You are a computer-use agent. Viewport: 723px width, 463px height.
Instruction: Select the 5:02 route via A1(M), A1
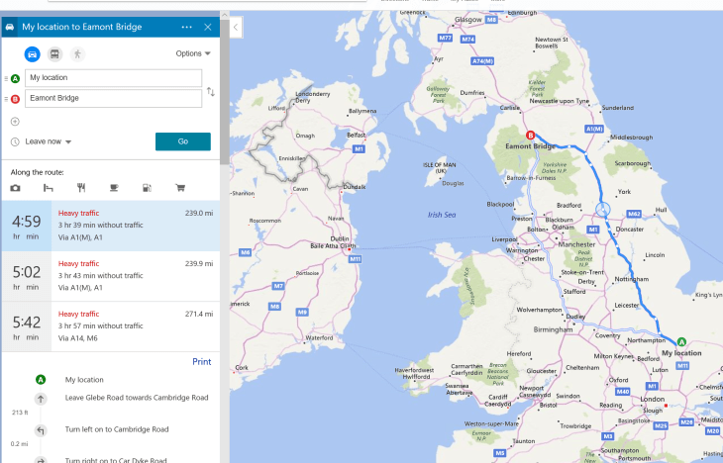tap(109, 276)
